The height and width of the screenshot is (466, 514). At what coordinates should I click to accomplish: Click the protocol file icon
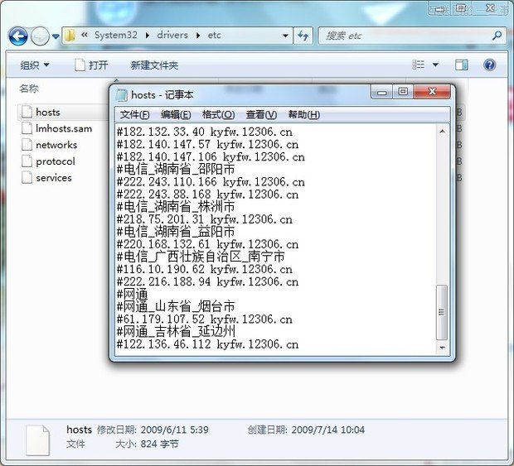[x=27, y=161]
